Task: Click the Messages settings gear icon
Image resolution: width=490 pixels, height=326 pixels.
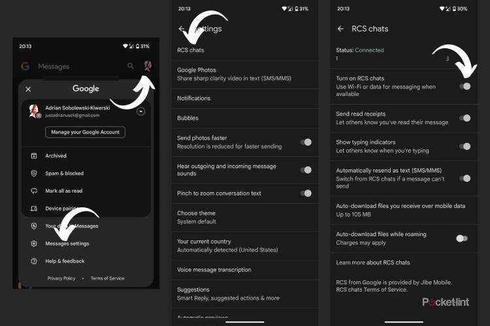Action: [34, 244]
